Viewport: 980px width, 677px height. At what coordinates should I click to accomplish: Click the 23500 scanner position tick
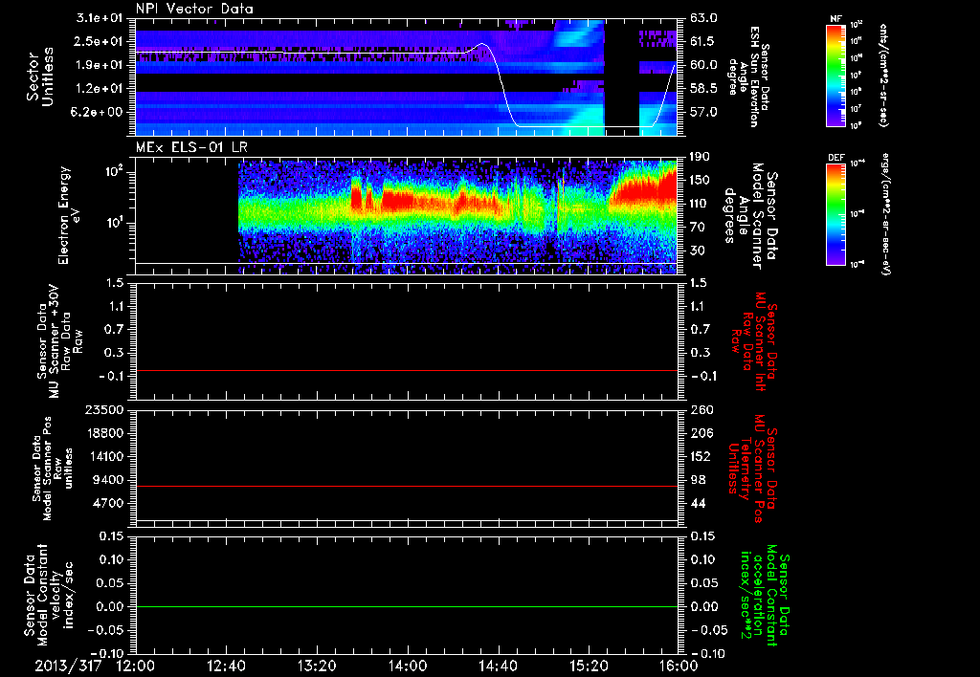coord(103,410)
